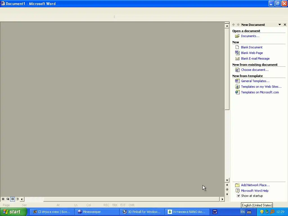Open Templates on Microsoft.com

260,92
